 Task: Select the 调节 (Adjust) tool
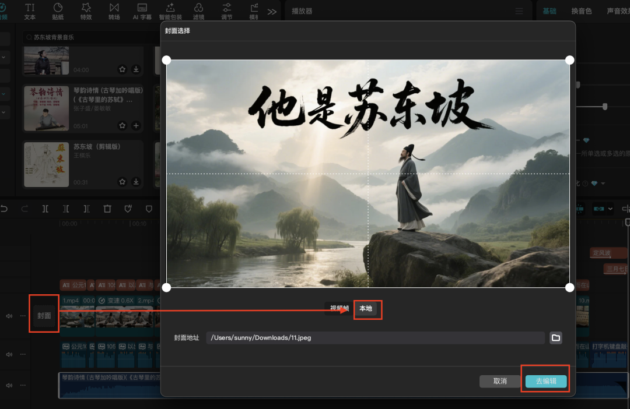coord(226,11)
